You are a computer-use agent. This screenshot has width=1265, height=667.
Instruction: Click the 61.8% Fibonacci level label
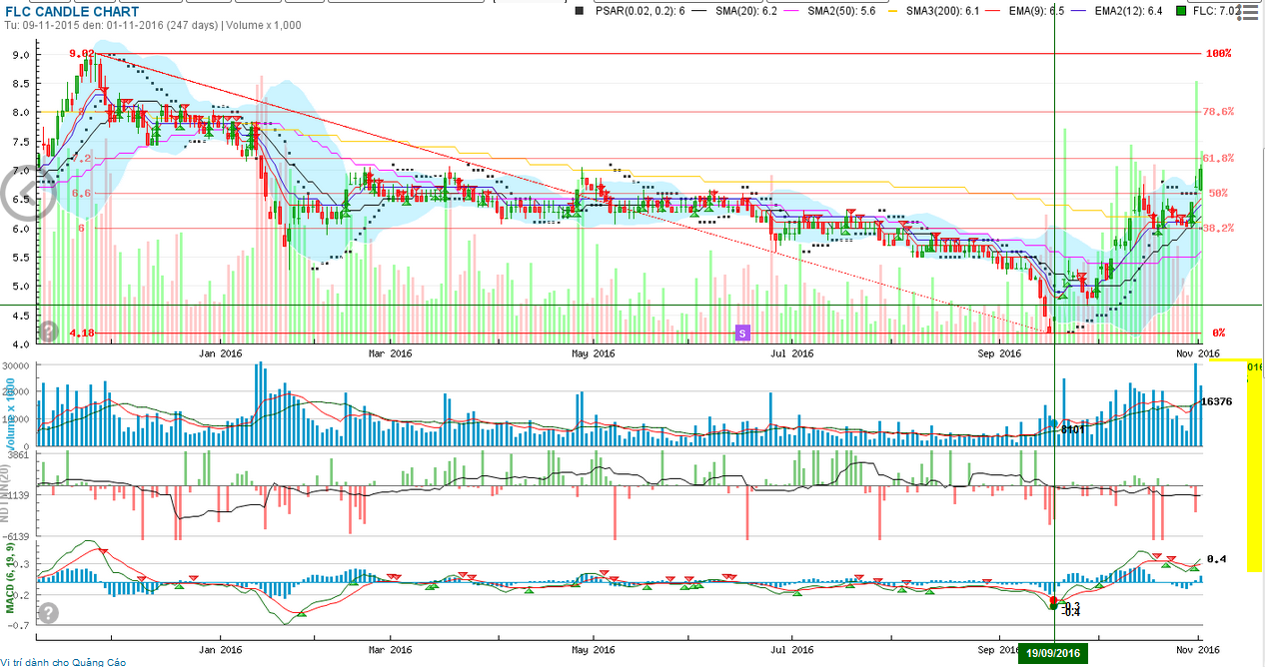[1219, 158]
